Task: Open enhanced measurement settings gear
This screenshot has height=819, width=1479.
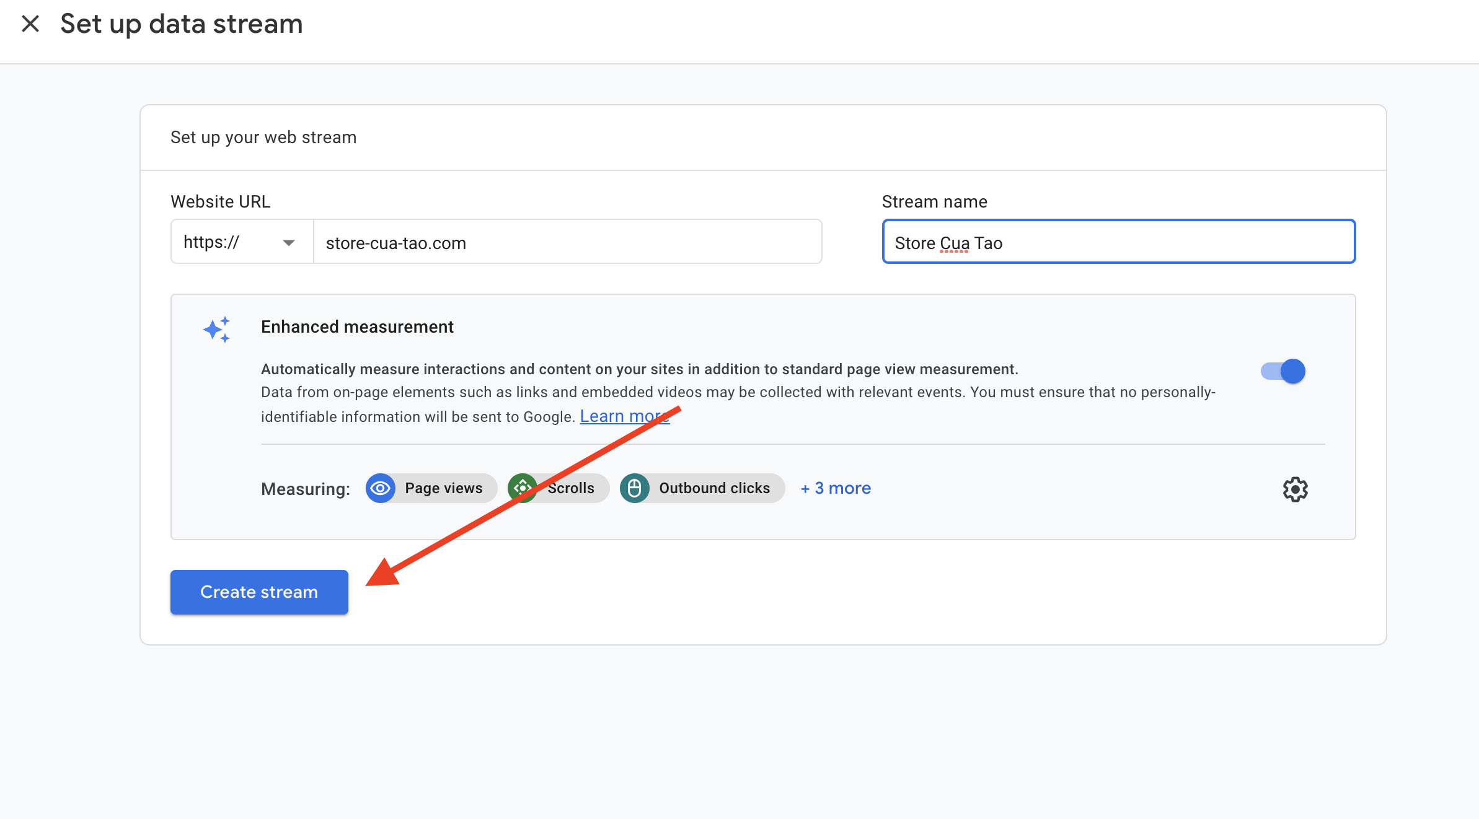Action: pos(1295,489)
